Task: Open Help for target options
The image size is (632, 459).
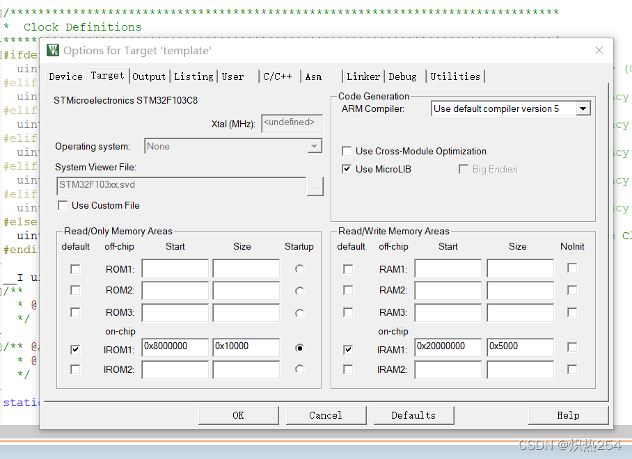Action: [x=569, y=415]
